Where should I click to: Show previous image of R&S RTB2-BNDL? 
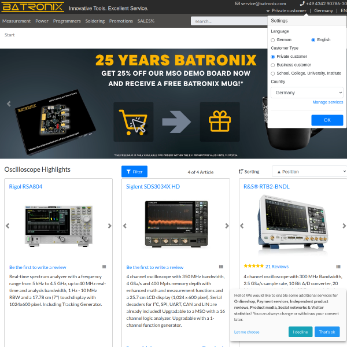coord(242,226)
